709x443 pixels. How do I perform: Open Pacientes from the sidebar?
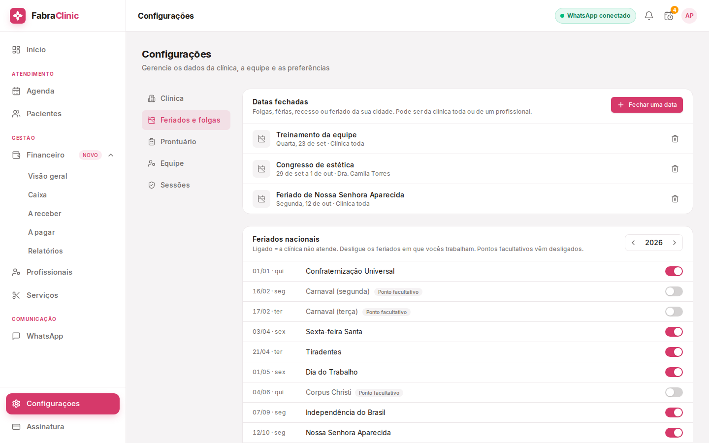63,114
